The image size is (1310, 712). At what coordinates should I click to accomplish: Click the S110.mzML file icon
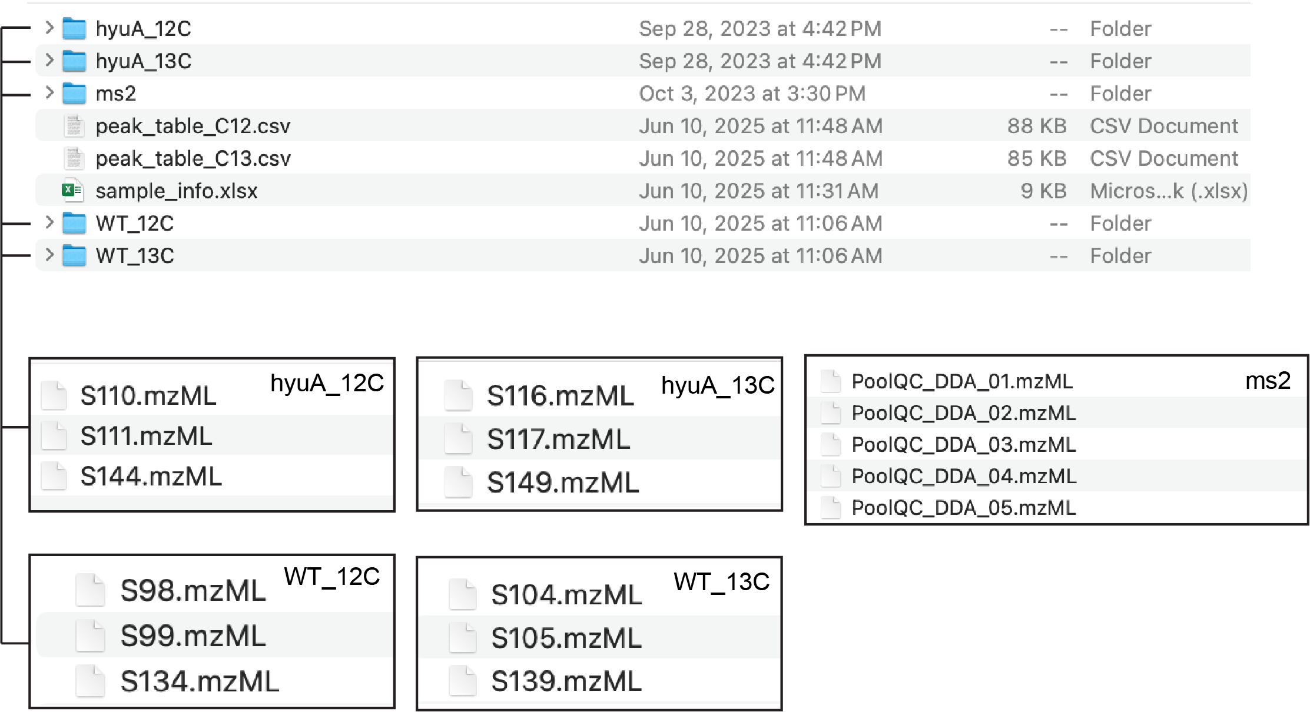pos(54,395)
